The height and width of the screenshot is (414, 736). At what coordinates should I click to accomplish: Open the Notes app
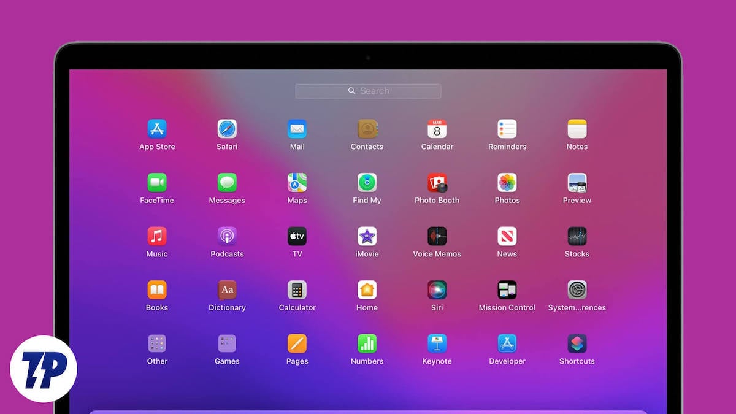pyautogui.click(x=577, y=129)
